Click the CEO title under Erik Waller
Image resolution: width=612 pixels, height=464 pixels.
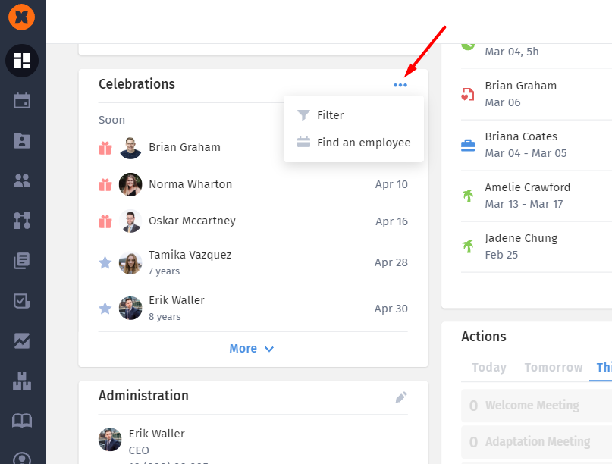[x=139, y=450]
